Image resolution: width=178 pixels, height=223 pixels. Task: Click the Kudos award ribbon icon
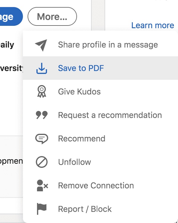coord(42,92)
